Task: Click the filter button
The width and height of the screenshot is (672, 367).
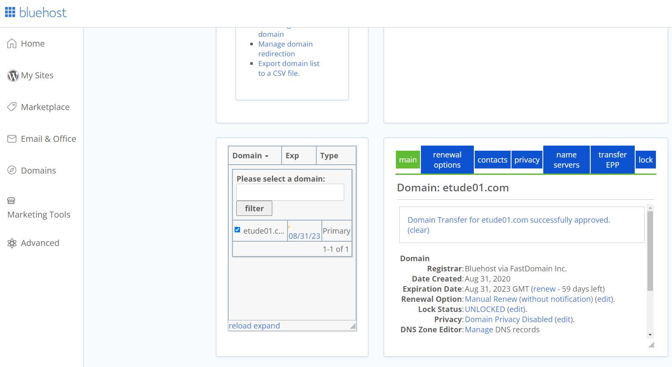Action: coord(254,208)
